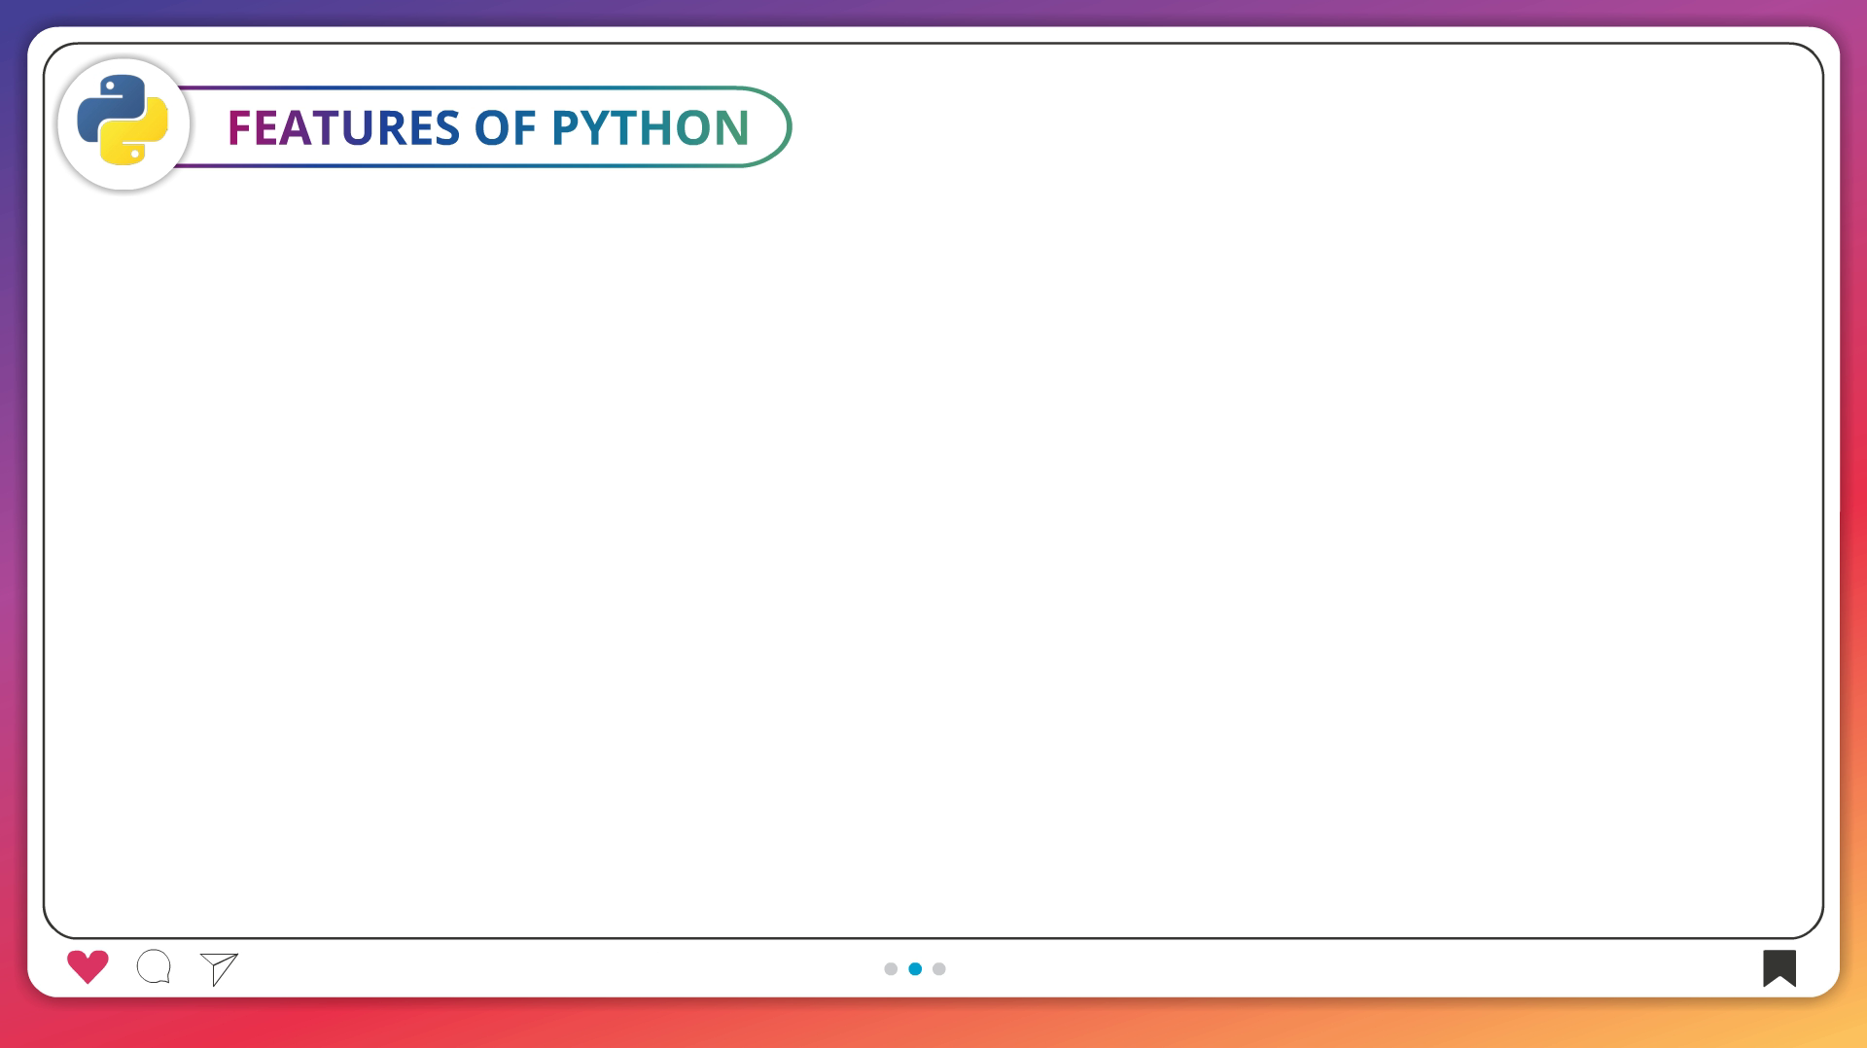
Task: Click the Python logo icon
Action: 123,121
